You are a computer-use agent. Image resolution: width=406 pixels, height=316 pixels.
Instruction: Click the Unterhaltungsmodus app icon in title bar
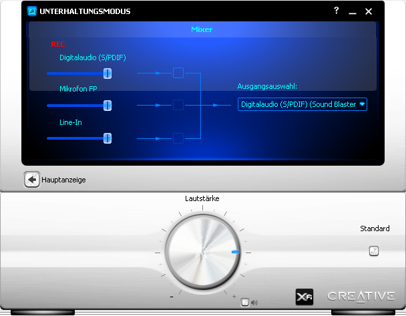(x=32, y=11)
